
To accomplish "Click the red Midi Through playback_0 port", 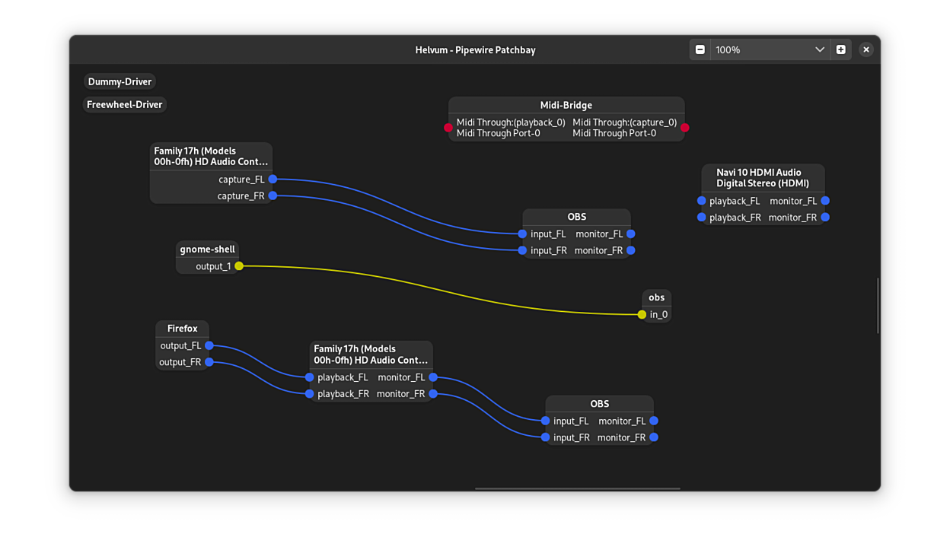I will [x=448, y=128].
